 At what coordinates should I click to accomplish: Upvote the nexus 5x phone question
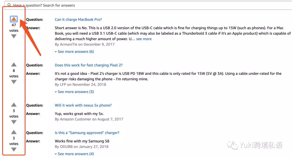click(x=14, y=105)
